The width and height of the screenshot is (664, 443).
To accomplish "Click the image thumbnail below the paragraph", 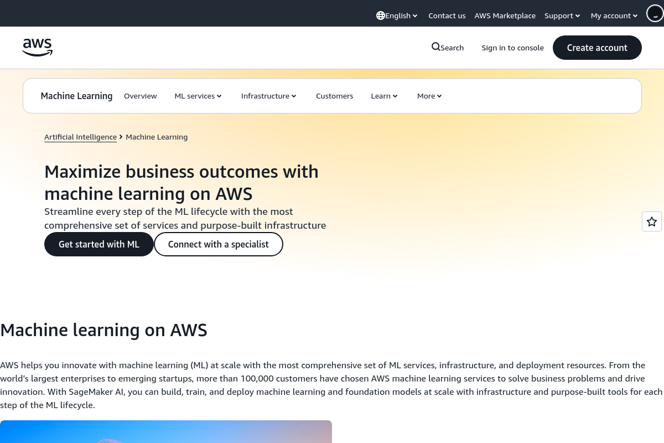I will [x=166, y=431].
